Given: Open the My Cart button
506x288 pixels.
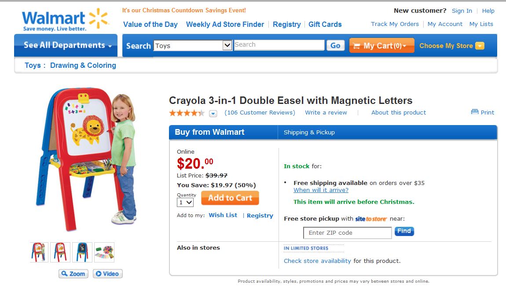Looking at the screenshot, I should tap(381, 45).
